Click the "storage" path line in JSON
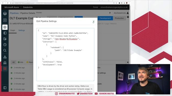 click(x=61, y=39)
